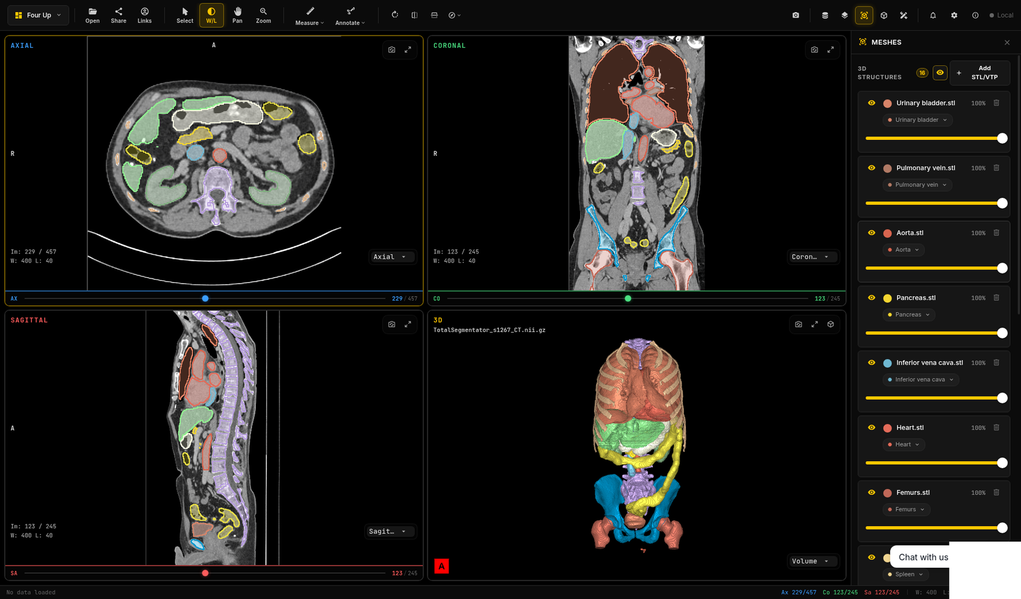This screenshot has height=599, width=1021.
Task: Click the Heart.stl color swatch
Action: pyautogui.click(x=888, y=428)
